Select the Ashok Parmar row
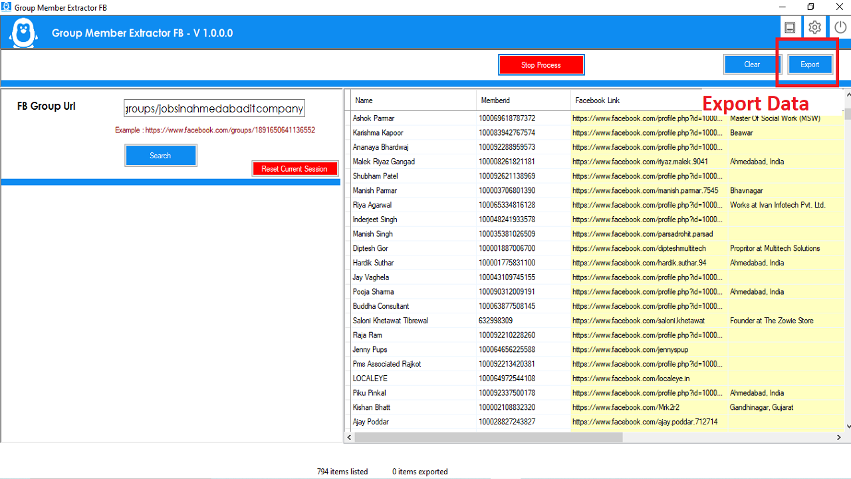The height and width of the screenshot is (479, 851). tap(412, 118)
